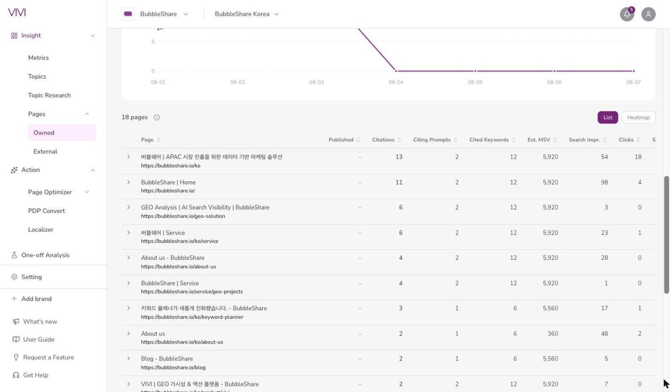Click the Action sparkle icon
The image size is (670, 392).
(x=14, y=170)
